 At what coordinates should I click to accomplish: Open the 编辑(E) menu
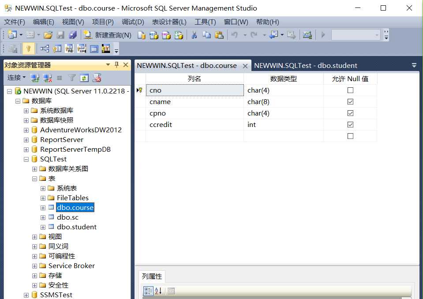[43, 22]
